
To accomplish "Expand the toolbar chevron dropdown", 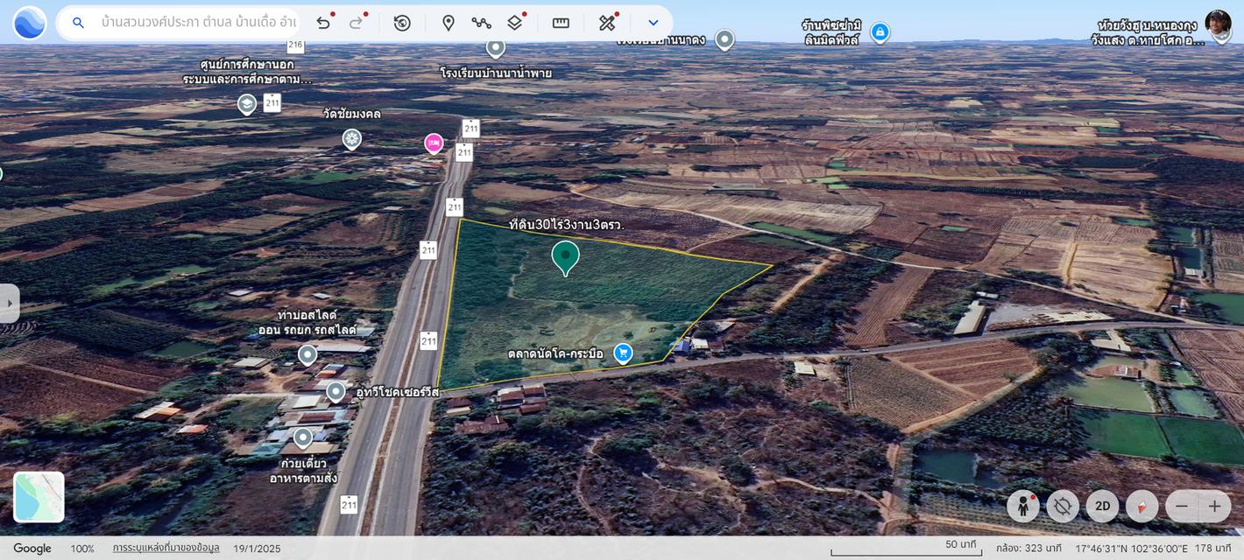I will click(653, 23).
